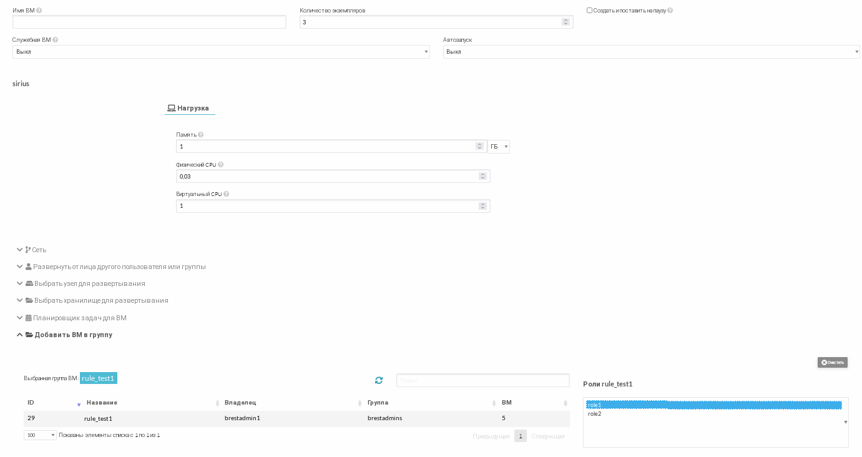This screenshot has height=457, width=862.
Task: Click help icon next to Память label
Action: point(200,135)
